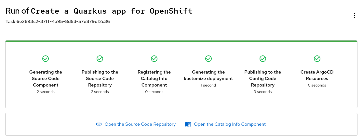Select the Generating the Source Code Component step label
This screenshot has height=140, width=363.
click(46, 78)
